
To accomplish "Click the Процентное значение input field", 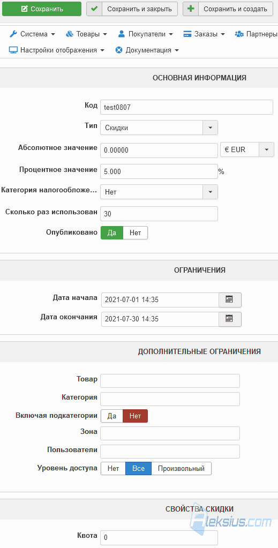I will [x=159, y=171].
